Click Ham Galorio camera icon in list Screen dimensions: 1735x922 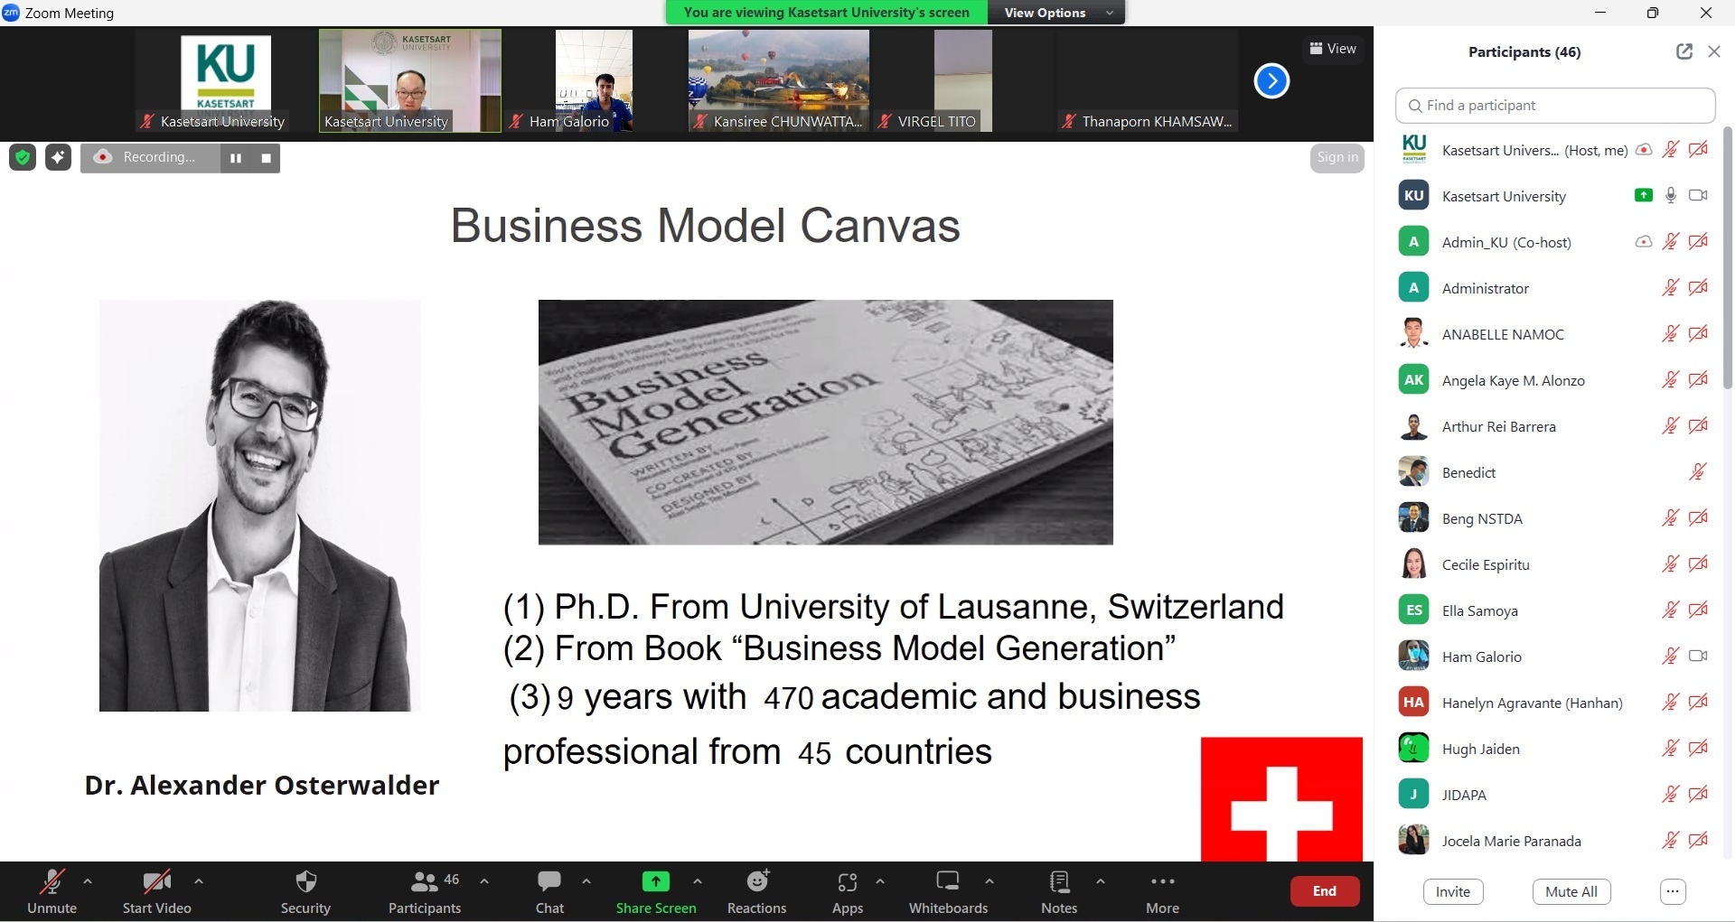click(x=1698, y=656)
